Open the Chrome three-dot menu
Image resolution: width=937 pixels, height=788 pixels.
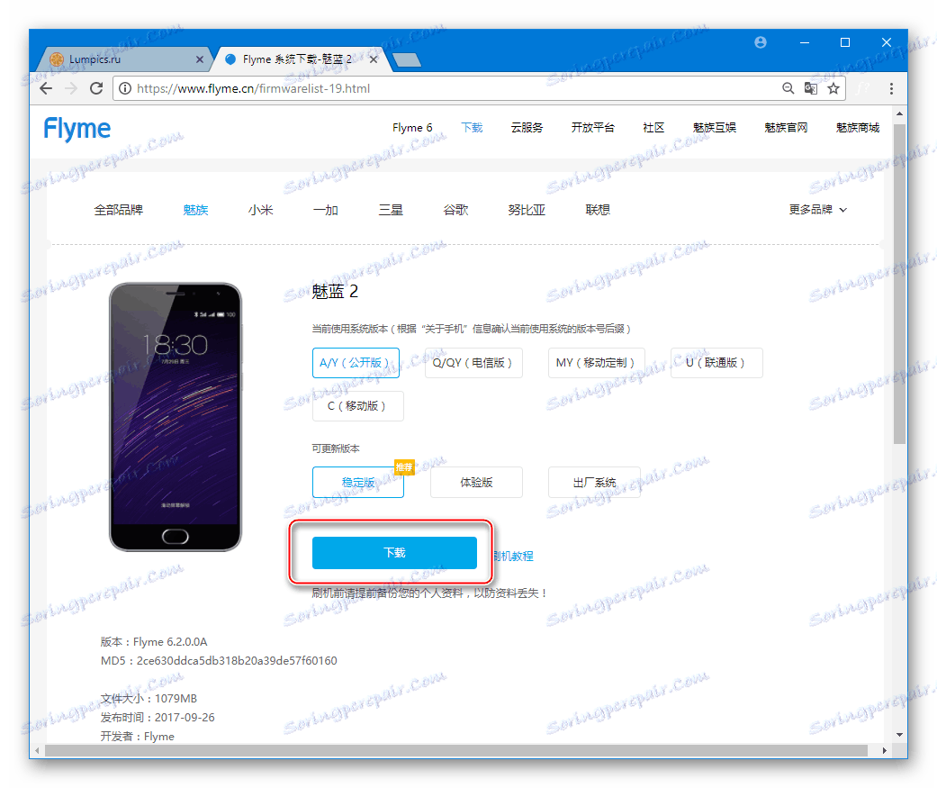(891, 88)
